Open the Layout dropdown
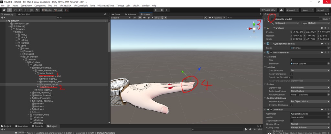This screenshot has width=331, height=134. pyautogui.click(x=322, y=10)
